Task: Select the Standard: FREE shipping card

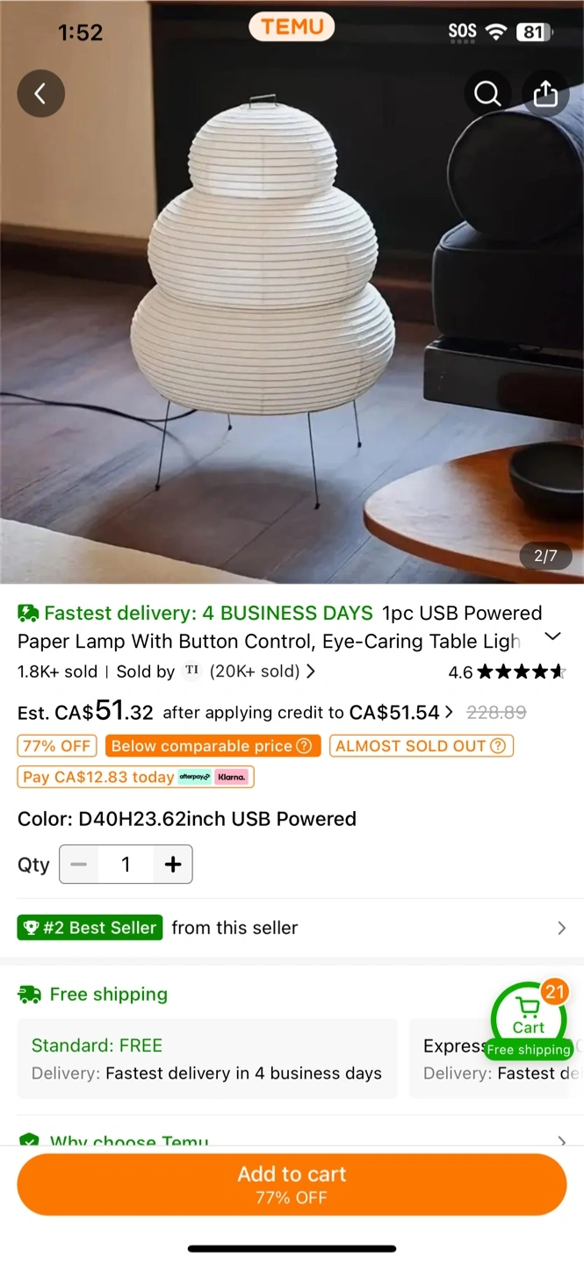Action: point(207,1059)
